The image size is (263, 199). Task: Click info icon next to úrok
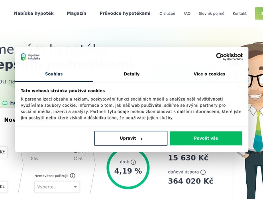coord(133,162)
